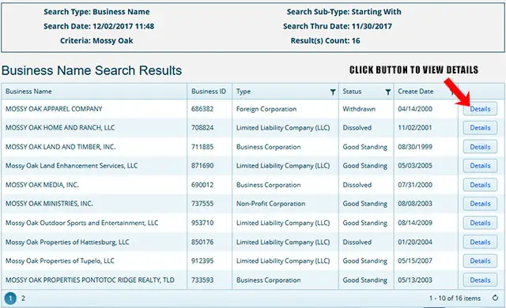Click 'Search Sub-Type: Starting With' text
506x308 pixels.
pos(344,12)
